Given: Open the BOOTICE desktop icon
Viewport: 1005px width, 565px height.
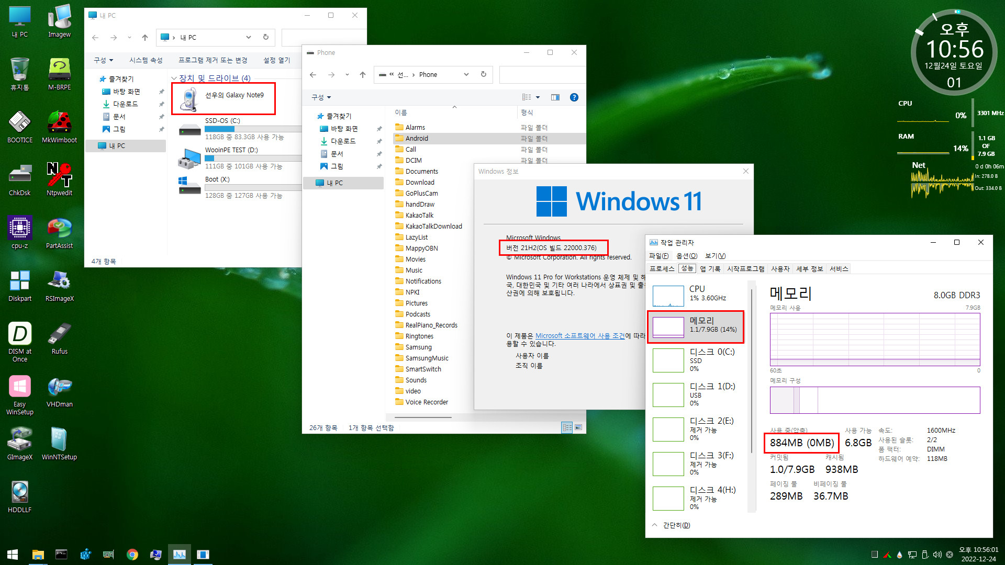Looking at the screenshot, I should pyautogui.click(x=20, y=126).
